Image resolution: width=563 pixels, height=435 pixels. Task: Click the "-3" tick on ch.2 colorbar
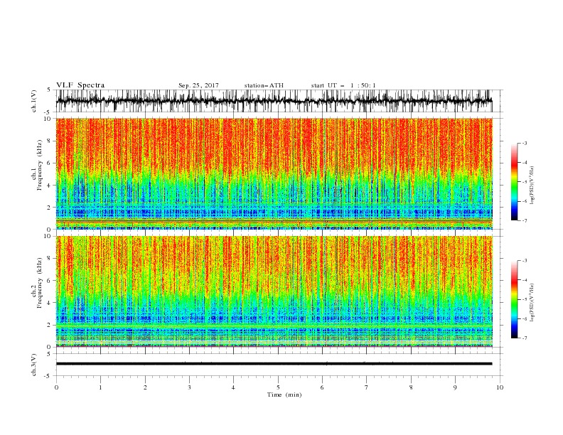[524, 261]
